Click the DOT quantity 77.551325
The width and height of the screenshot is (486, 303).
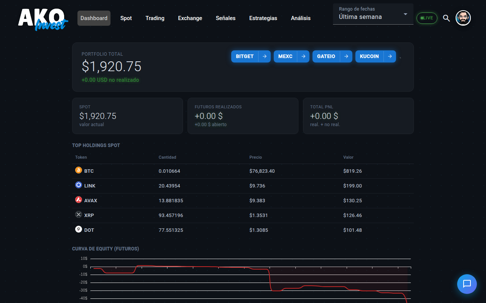(x=171, y=230)
